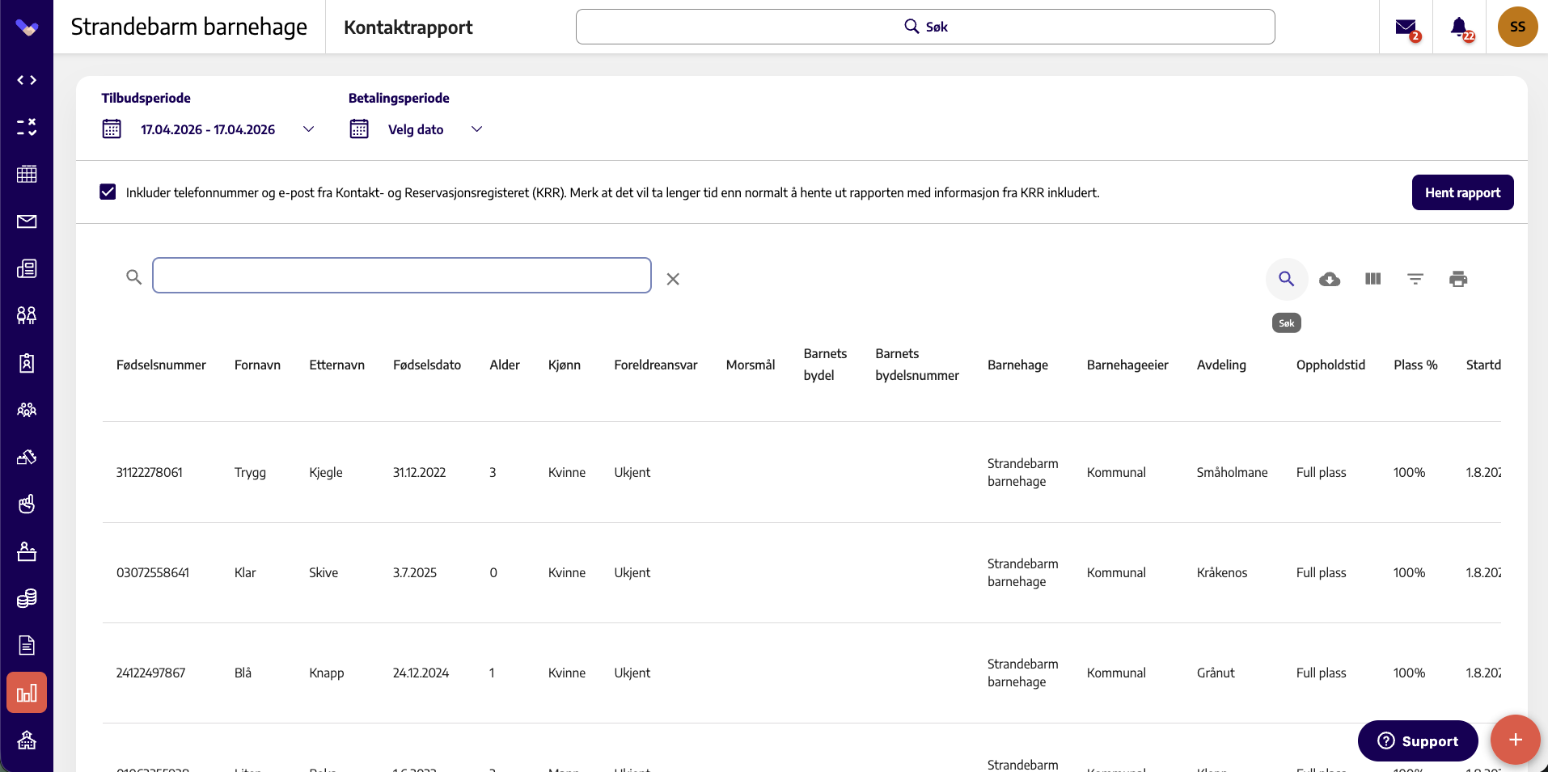The height and width of the screenshot is (772, 1548).
Task: Expand the sidebar with the arrows icon
Action: pyautogui.click(x=27, y=80)
